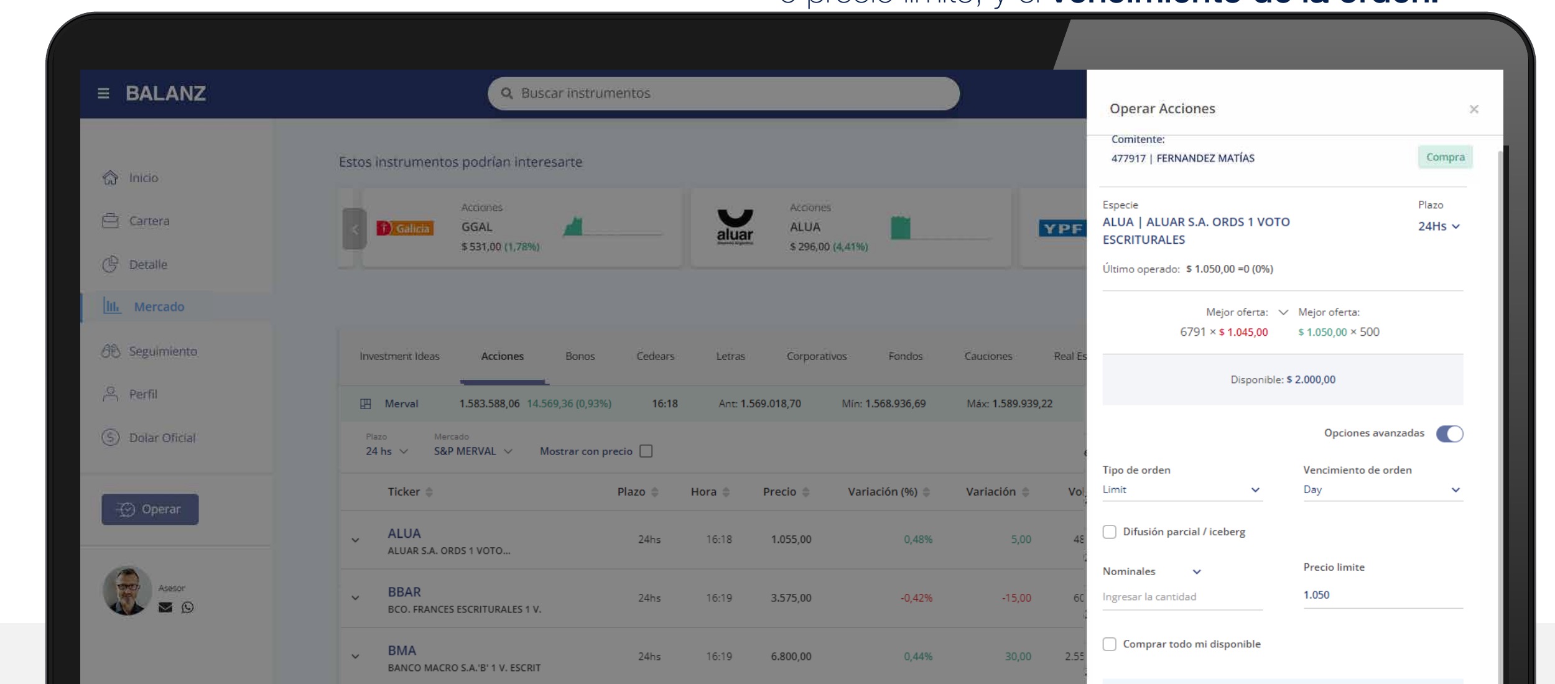Click the Cartera wallet icon
This screenshot has width=1555, height=684.
pyautogui.click(x=110, y=221)
